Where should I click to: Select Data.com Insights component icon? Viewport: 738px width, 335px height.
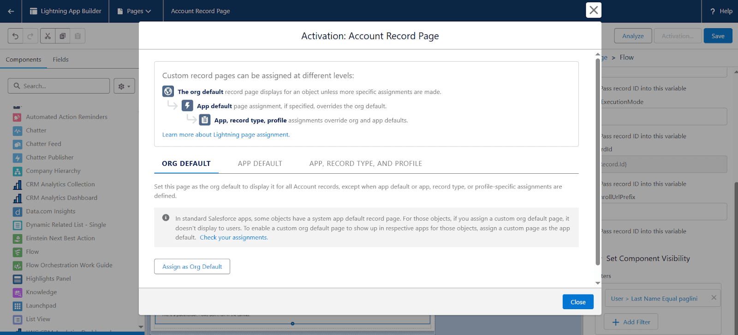click(x=18, y=212)
